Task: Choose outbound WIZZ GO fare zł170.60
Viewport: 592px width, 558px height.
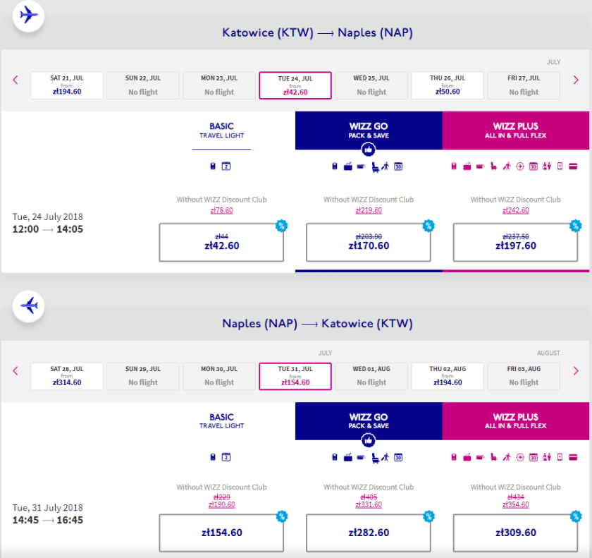Action: tap(368, 243)
